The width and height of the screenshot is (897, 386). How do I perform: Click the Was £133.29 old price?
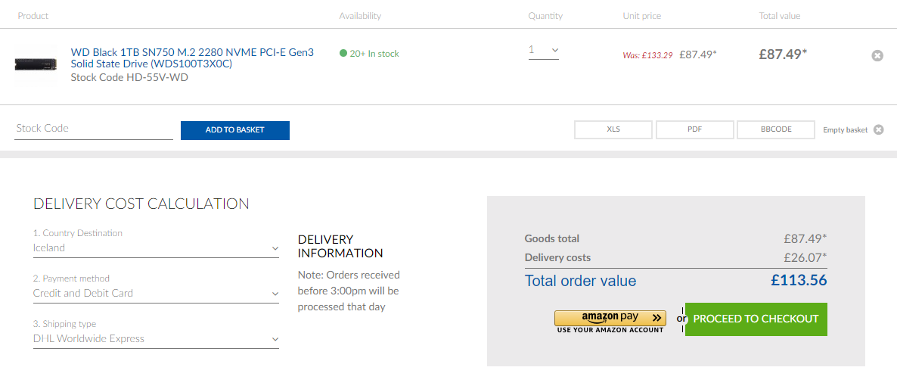pyautogui.click(x=647, y=55)
